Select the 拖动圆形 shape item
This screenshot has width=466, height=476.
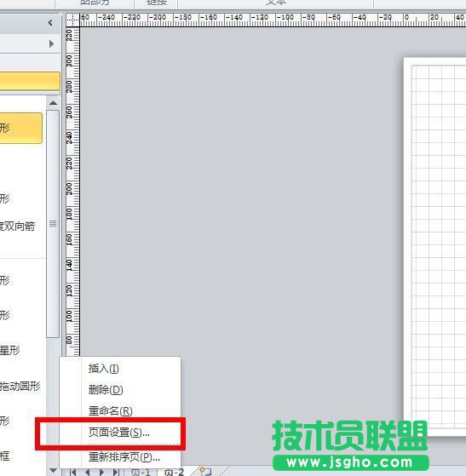pos(20,386)
